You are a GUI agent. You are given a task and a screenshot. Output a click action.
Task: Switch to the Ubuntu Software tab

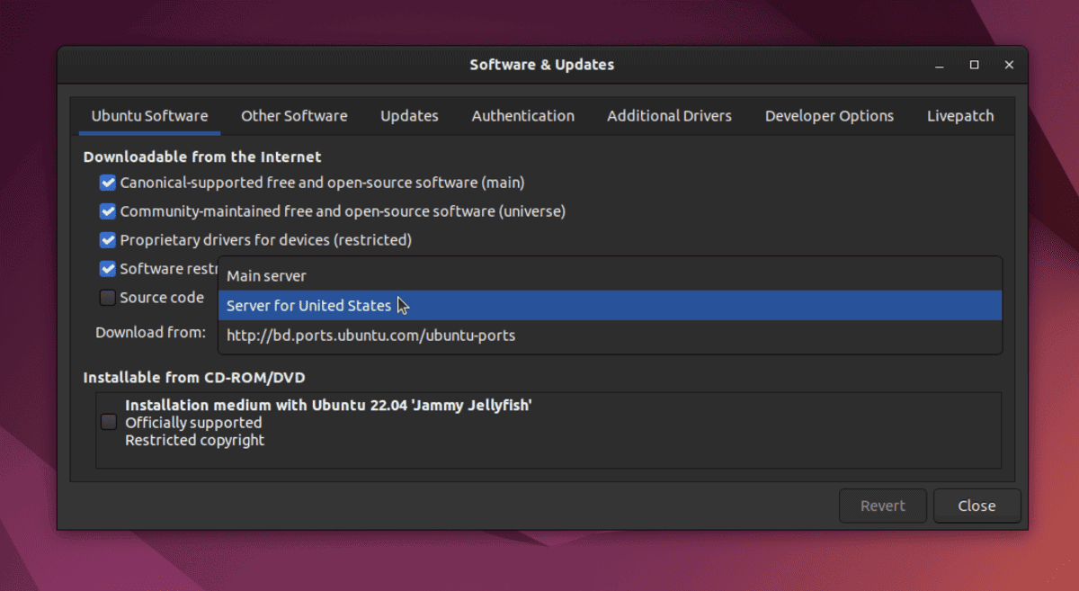[149, 116]
